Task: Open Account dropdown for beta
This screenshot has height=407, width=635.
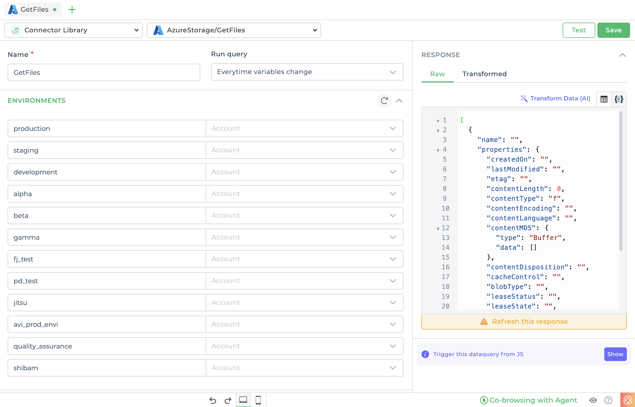Action: (x=304, y=215)
